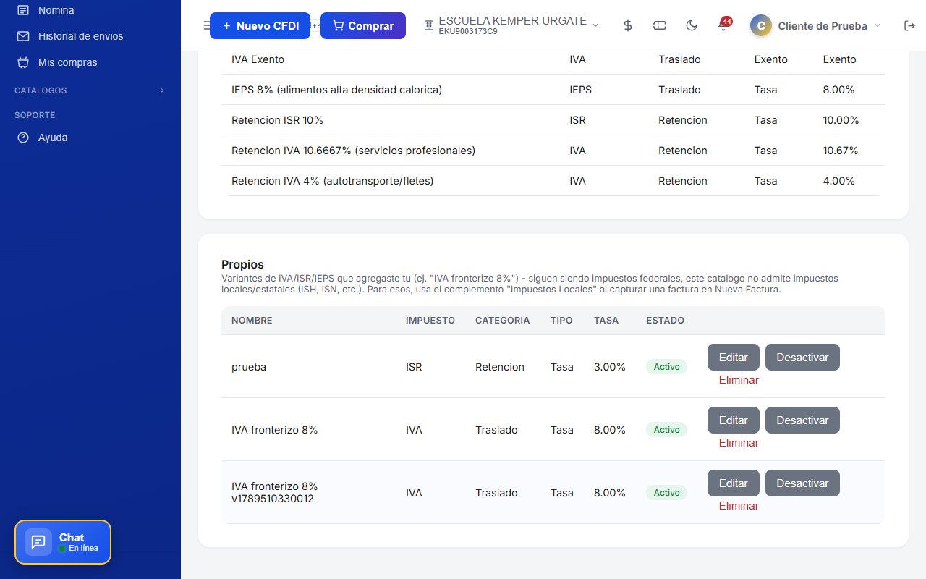Select Retencion IVA 10.6667% servicios profesionales

(x=353, y=151)
